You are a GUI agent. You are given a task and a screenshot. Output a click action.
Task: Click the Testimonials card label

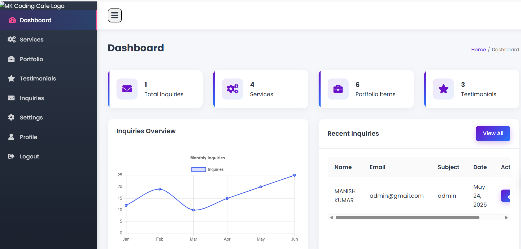479,94
